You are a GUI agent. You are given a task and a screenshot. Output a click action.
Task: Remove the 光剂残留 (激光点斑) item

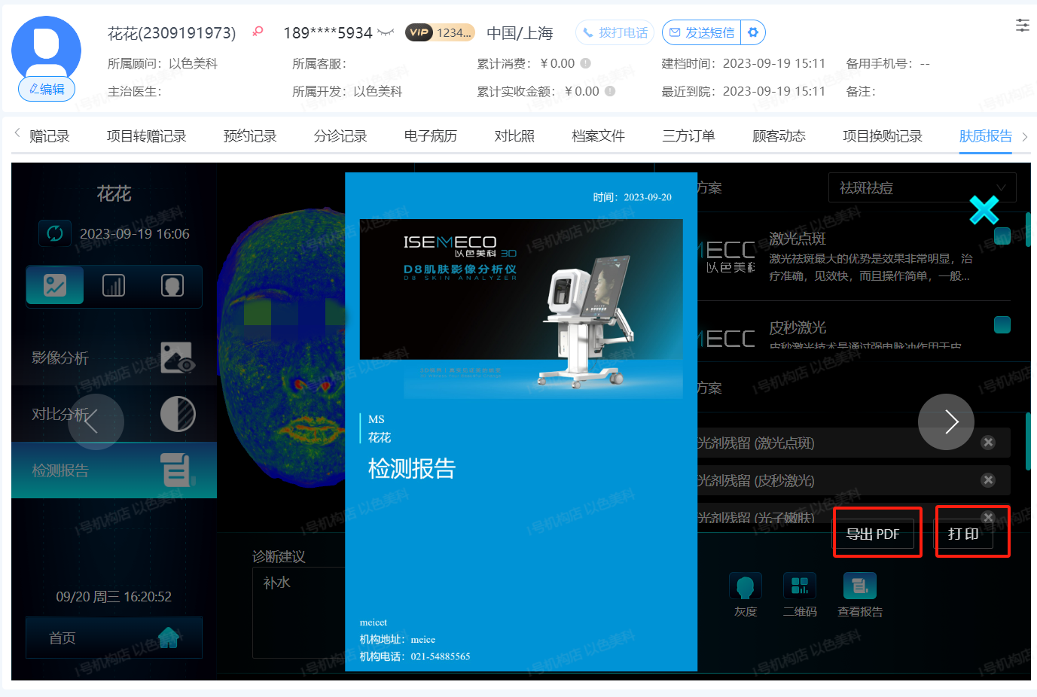click(x=988, y=443)
